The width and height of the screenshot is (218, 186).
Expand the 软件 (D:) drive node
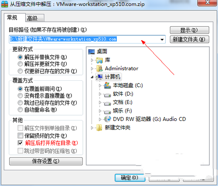click(x=100, y=94)
